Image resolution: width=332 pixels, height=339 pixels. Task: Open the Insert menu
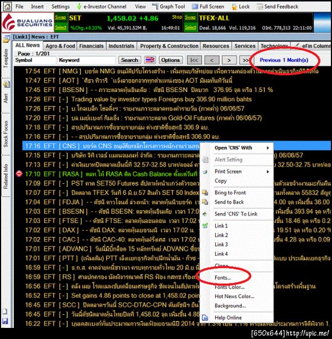37,7
